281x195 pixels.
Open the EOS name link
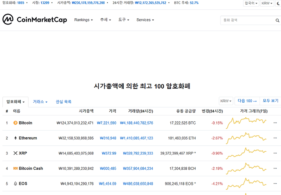coord(23,184)
